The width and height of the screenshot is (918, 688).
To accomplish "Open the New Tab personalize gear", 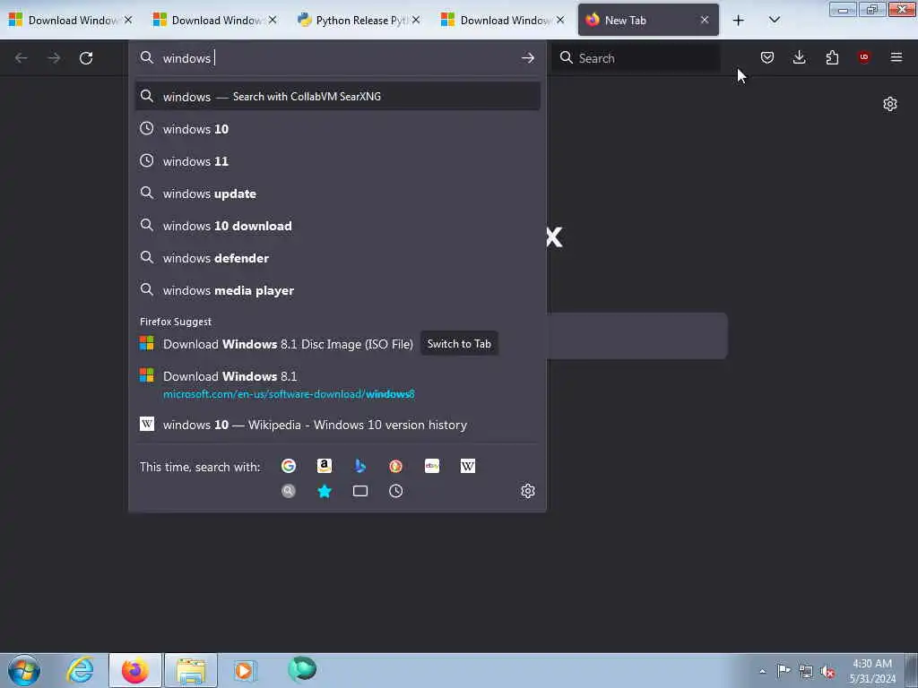I will click(890, 104).
